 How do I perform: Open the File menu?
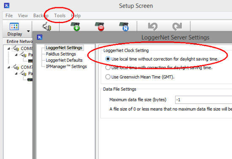tap(9, 16)
